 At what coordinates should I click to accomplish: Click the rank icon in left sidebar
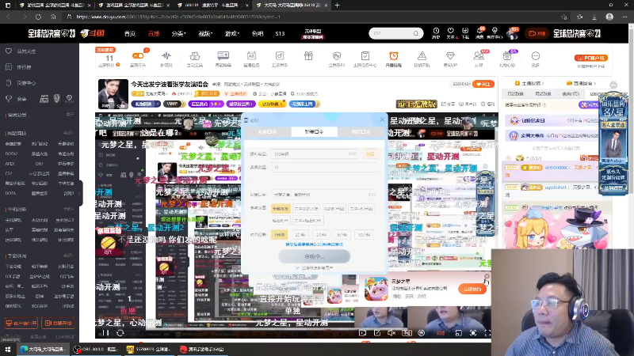[9, 67]
